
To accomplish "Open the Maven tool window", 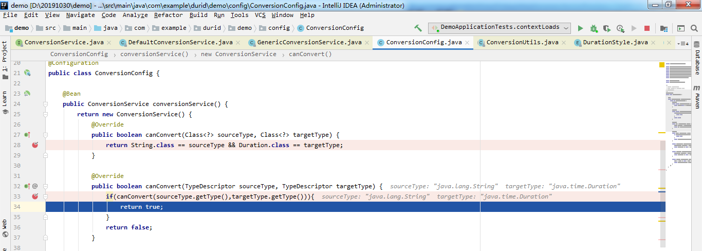I will tap(697, 97).
